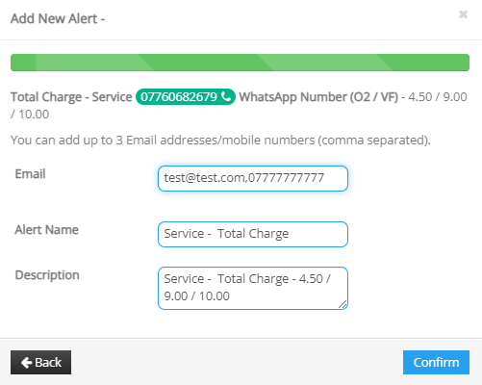Click the wrapped '/ 10.00' text under heading
This screenshot has width=482, height=385.
click(30, 115)
